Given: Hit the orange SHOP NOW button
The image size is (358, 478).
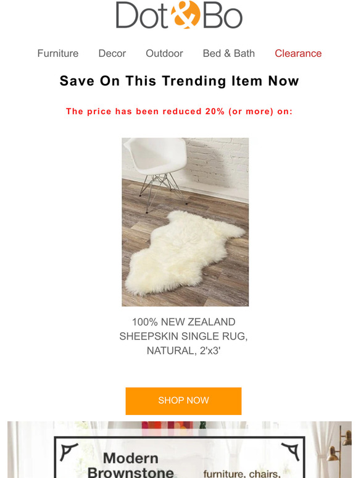Looking at the screenshot, I should (x=183, y=401).
